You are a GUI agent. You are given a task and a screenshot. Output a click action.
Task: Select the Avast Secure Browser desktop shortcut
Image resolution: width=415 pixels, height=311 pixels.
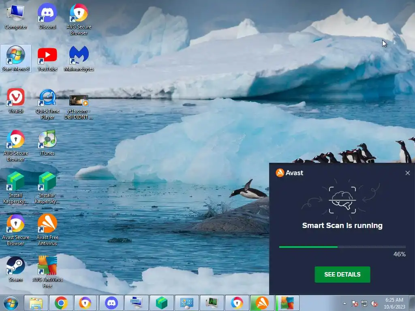tap(16, 230)
